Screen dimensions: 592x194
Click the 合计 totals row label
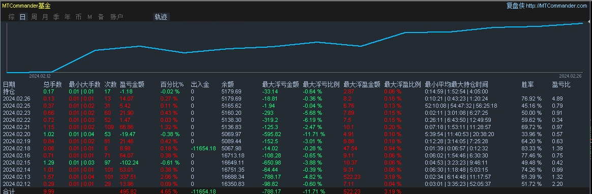9,191
